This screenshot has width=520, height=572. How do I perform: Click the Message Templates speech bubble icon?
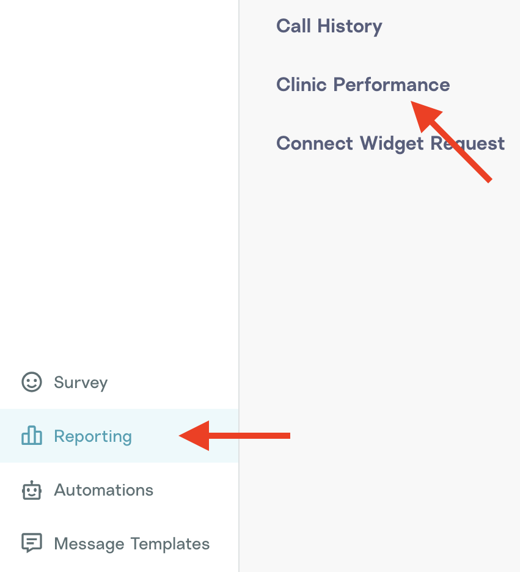(x=32, y=543)
